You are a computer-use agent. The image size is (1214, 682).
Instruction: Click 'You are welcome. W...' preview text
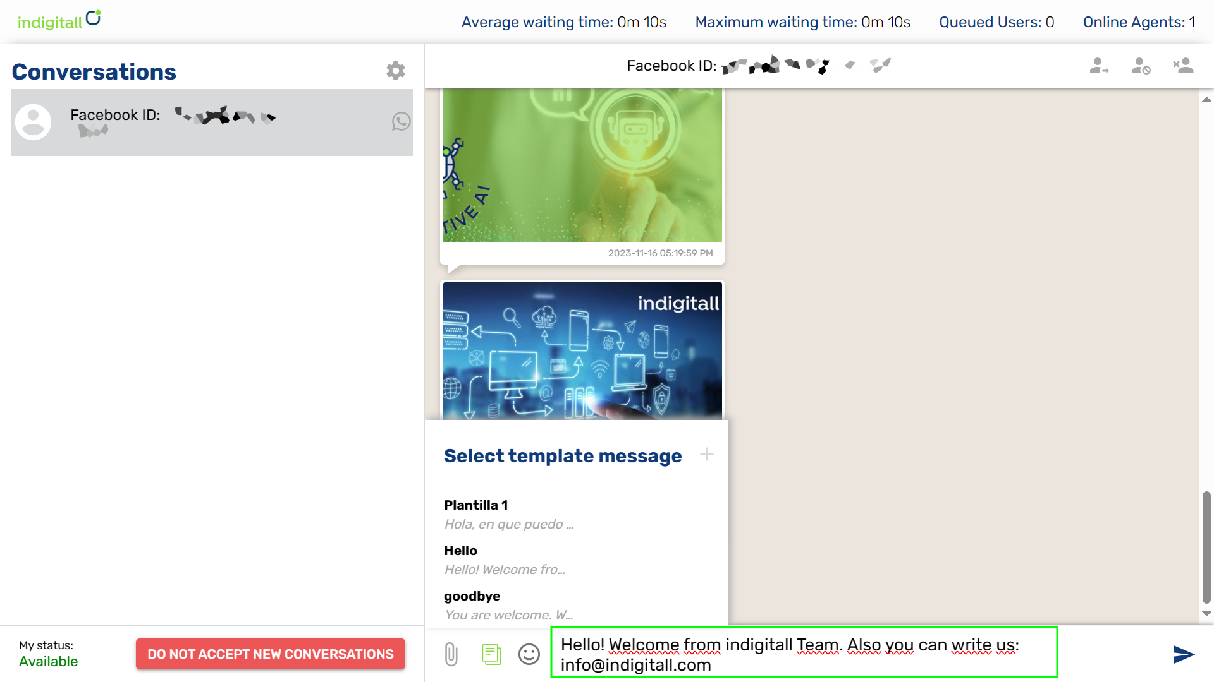tap(508, 615)
